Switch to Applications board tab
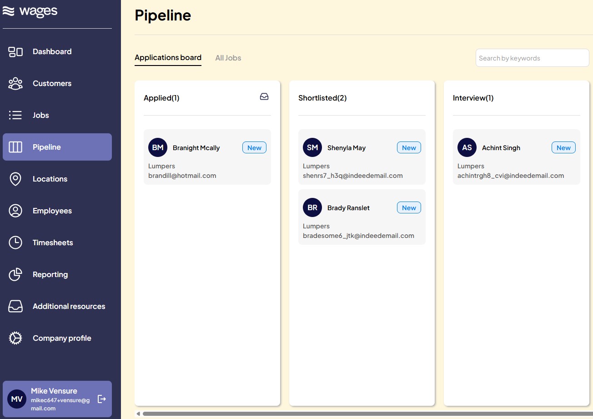 tap(168, 58)
